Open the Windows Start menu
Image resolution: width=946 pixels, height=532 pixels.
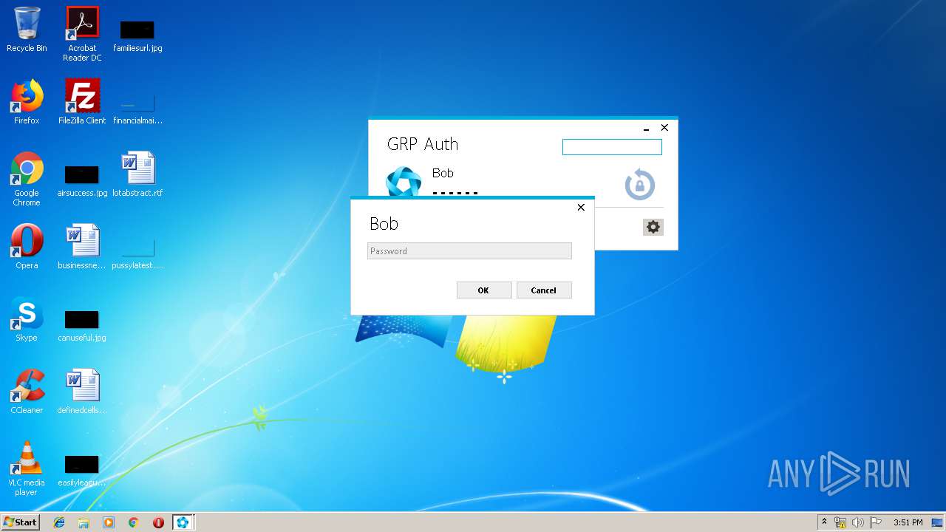click(21, 522)
